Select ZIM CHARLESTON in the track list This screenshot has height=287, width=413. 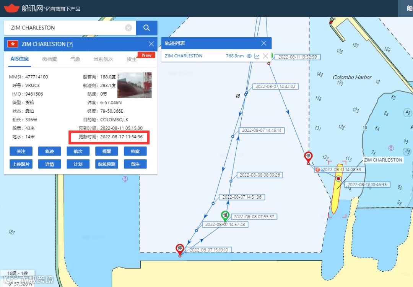[x=184, y=56]
